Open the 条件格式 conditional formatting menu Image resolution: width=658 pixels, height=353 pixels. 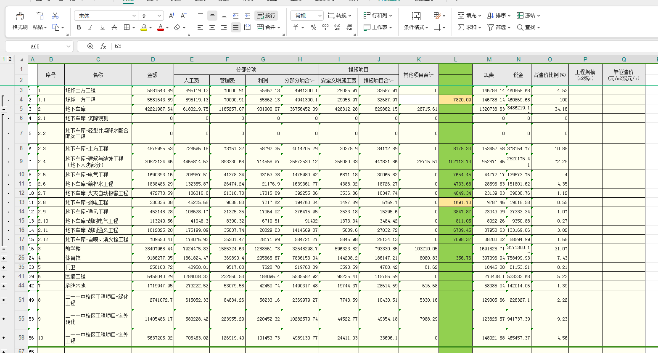416,27
